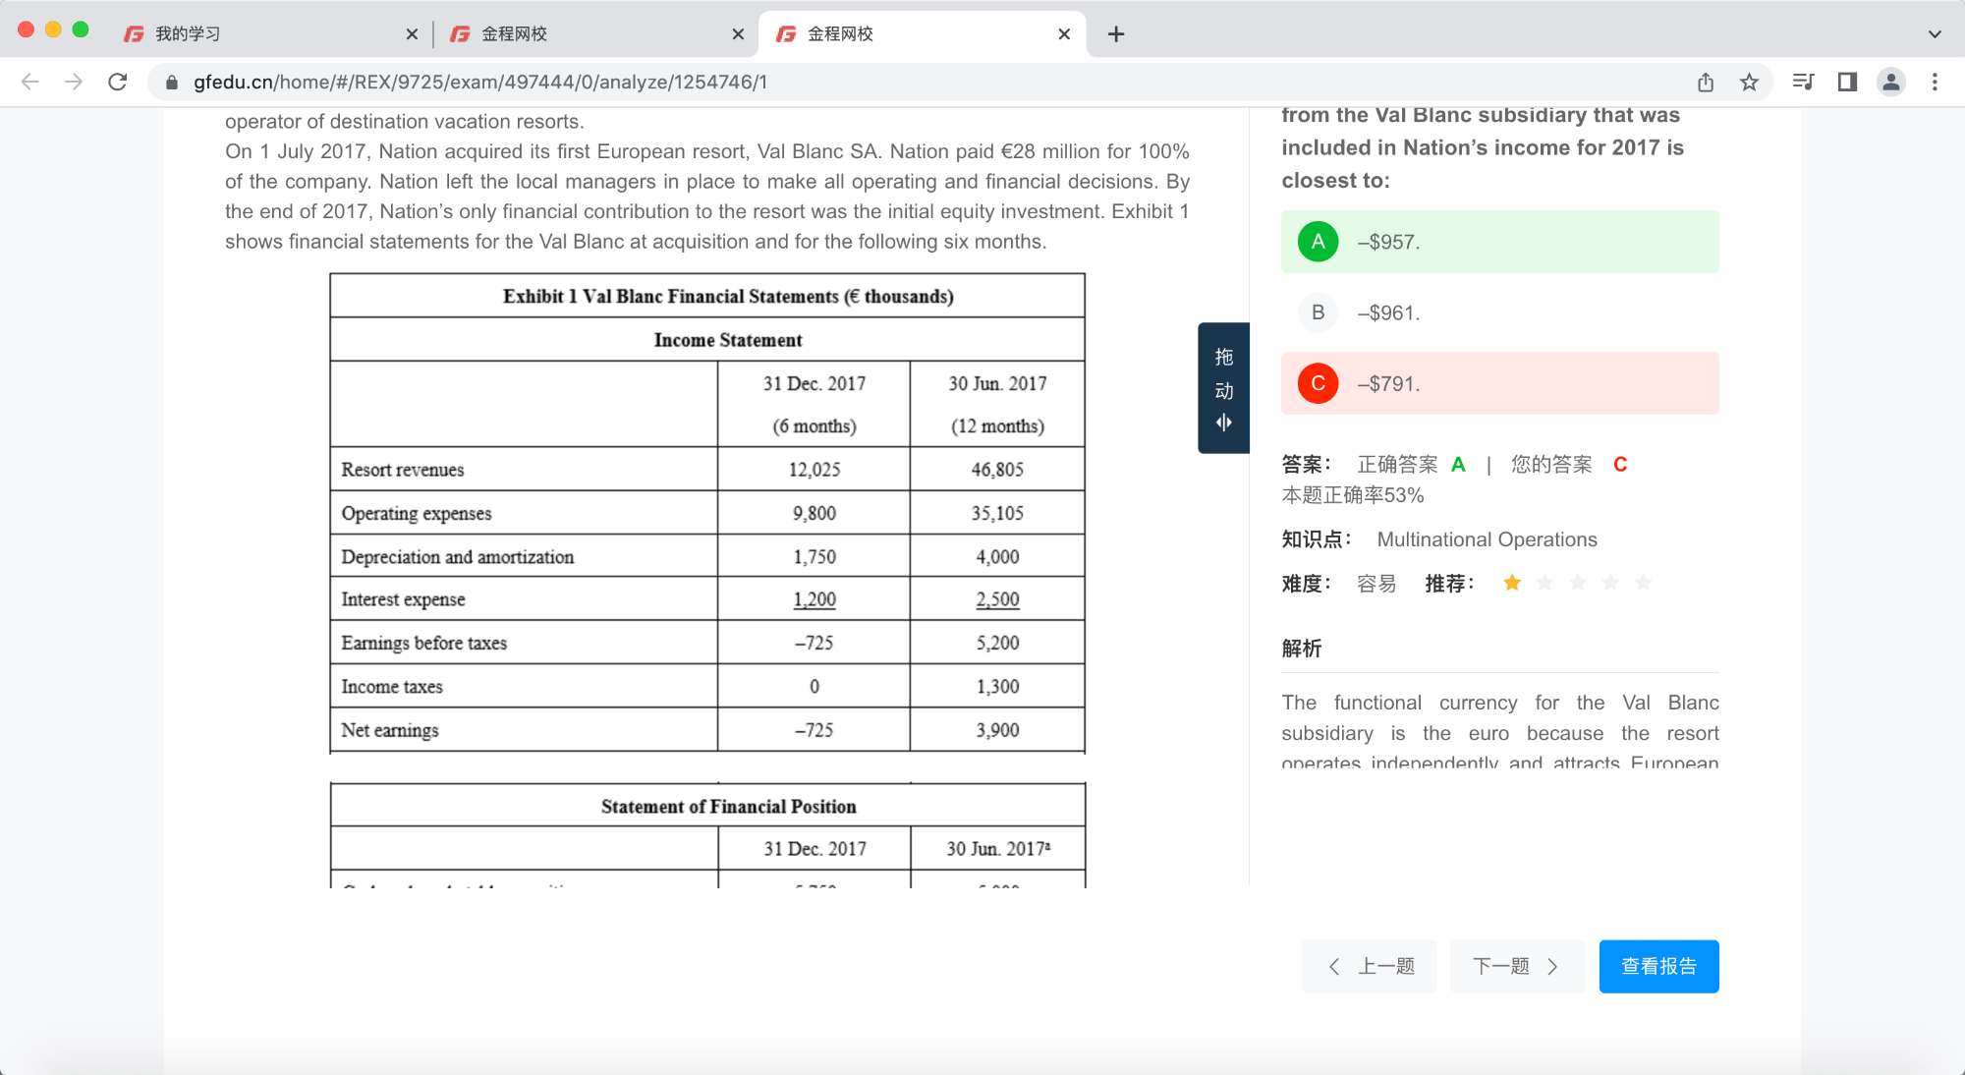Go to previous question 上一题
Image resolution: width=1965 pixels, height=1075 pixels.
pos(1370,966)
